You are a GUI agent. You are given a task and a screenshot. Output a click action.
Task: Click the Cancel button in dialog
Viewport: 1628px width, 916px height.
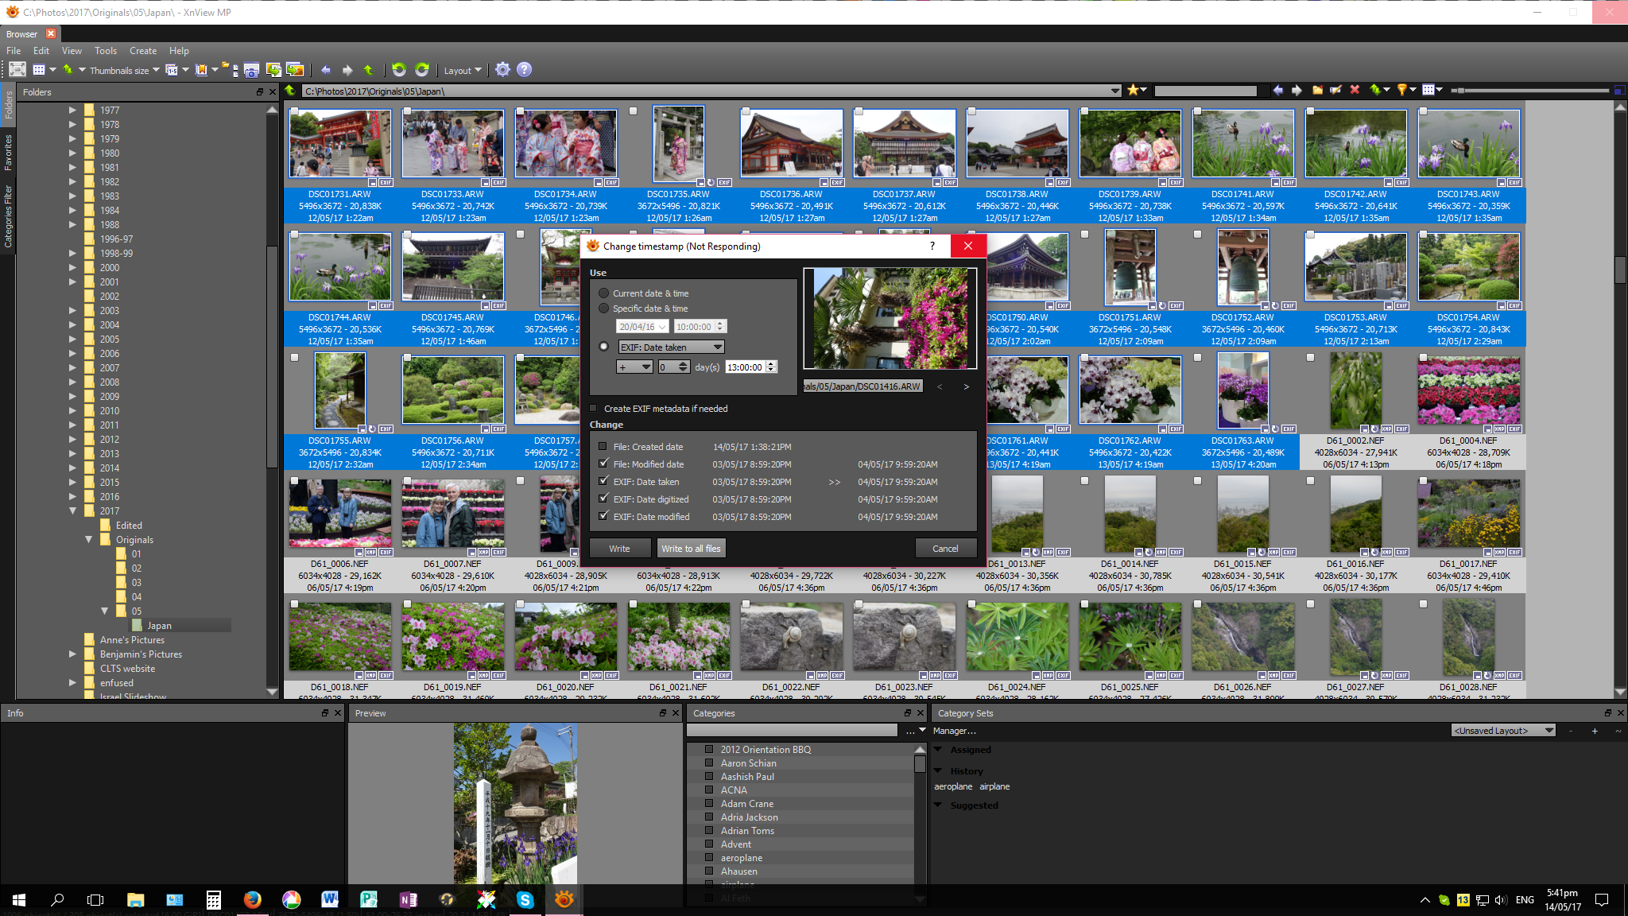[944, 549]
